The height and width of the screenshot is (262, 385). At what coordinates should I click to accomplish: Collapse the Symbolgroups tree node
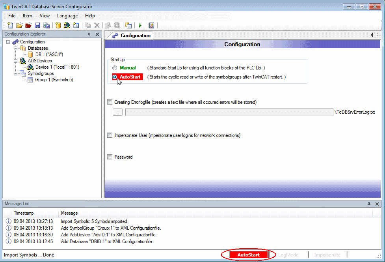[15, 73]
